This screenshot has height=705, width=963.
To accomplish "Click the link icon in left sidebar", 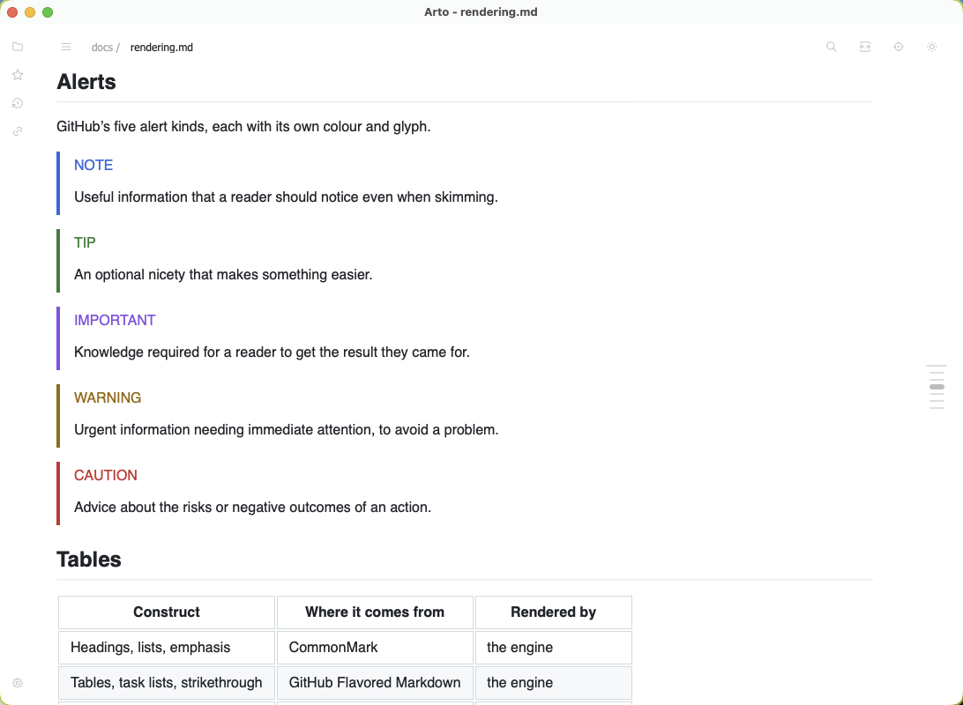I will (18, 131).
